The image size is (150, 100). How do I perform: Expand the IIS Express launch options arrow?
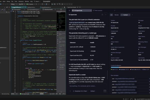[x=34, y=4]
